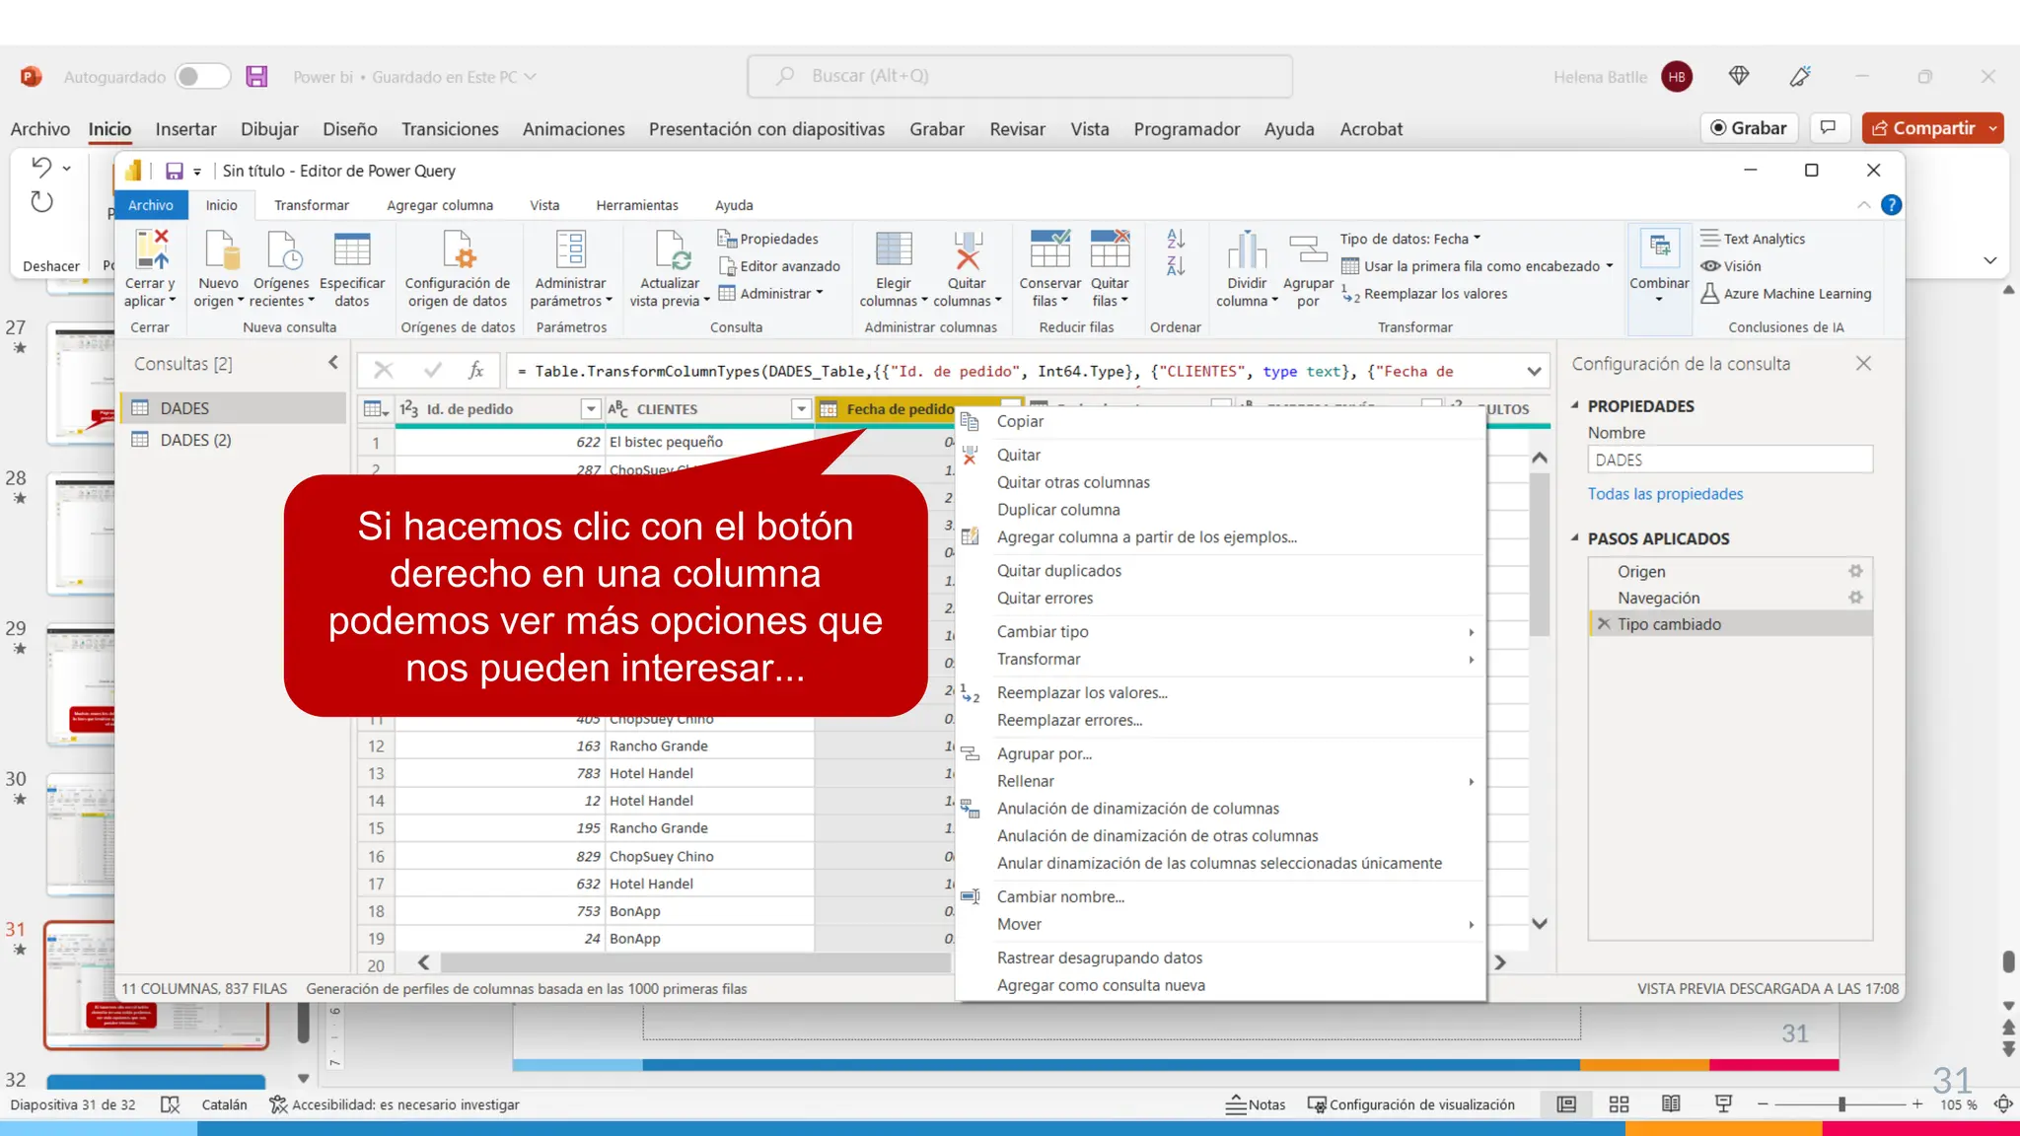Switch to reading view icon
Viewport: 2020px width, 1136px height.
click(x=1671, y=1104)
